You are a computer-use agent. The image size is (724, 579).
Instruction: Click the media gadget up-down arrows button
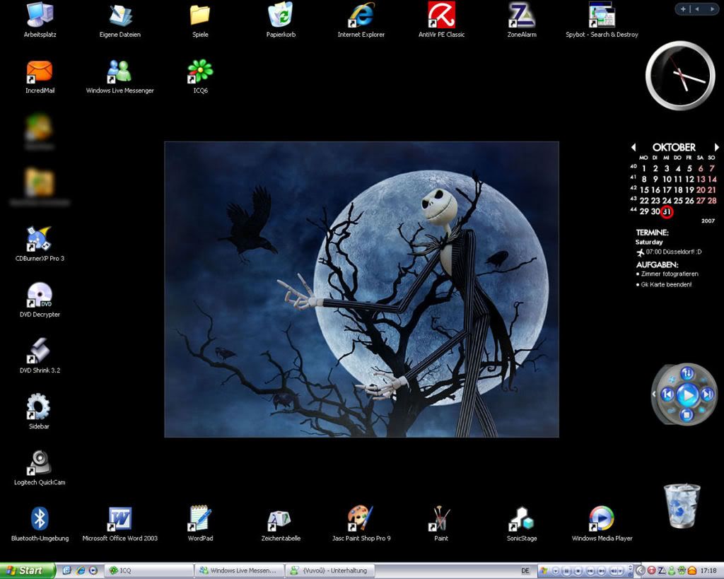pos(687,373)
